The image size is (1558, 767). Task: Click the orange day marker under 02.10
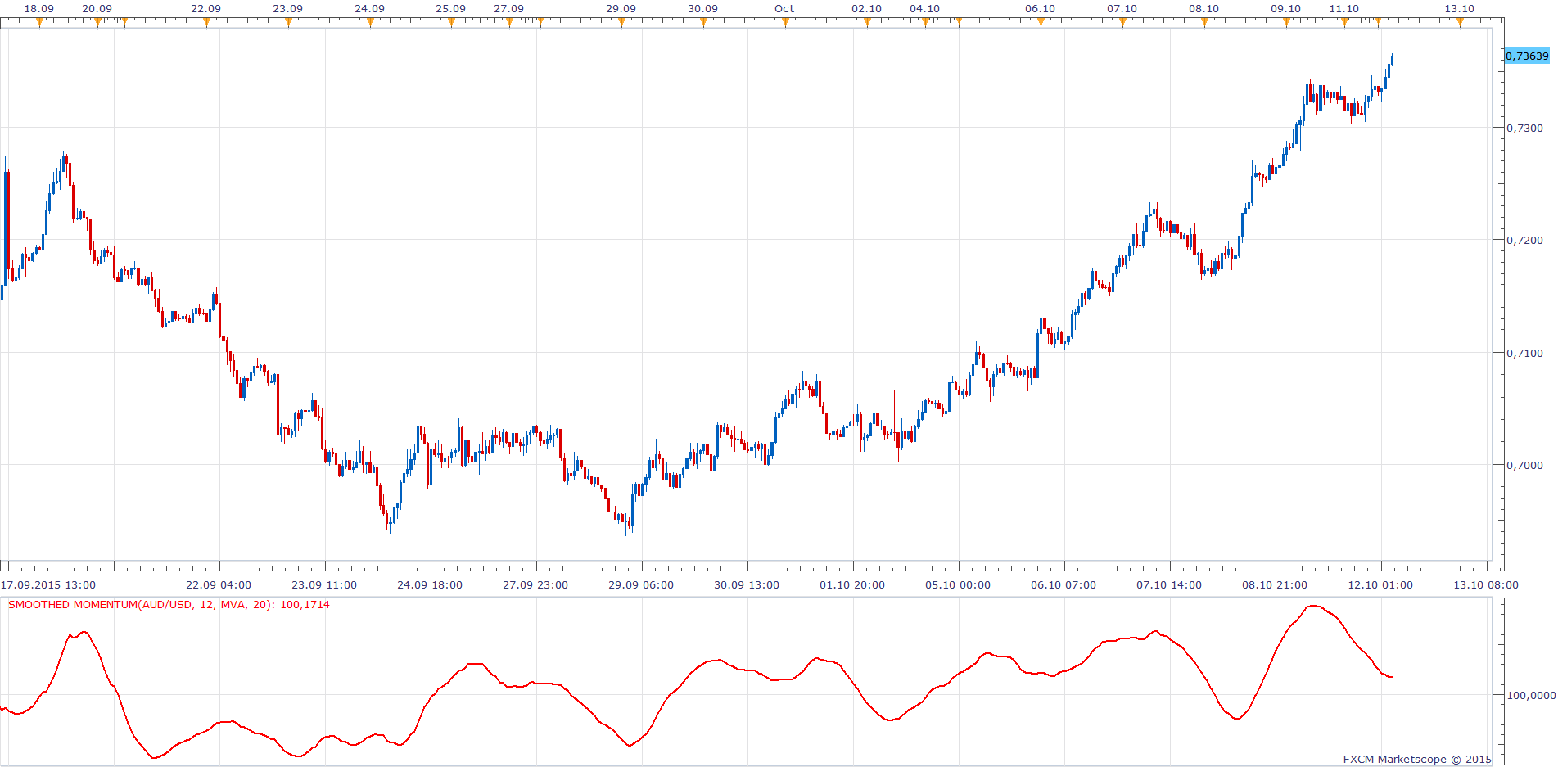click(x=867, y=22)
